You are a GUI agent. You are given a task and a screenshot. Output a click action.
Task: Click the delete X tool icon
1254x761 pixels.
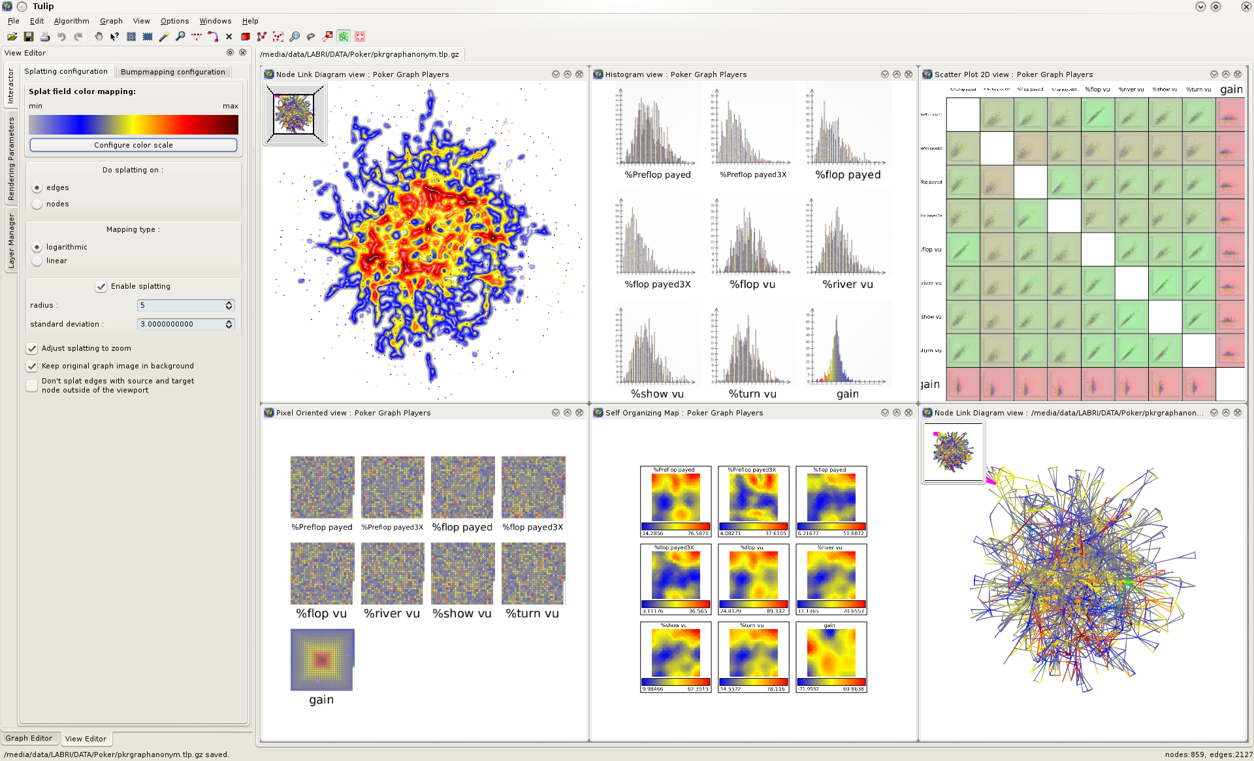tap(229, 37)
